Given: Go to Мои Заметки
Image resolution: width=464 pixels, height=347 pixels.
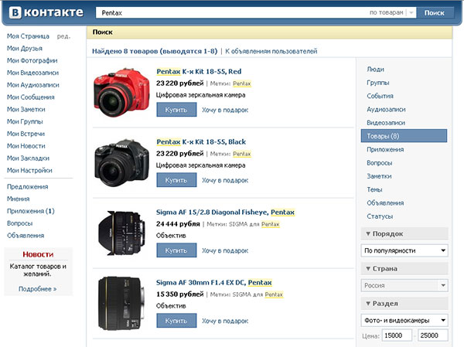Looking at the screenshot, I should point(26,109).
